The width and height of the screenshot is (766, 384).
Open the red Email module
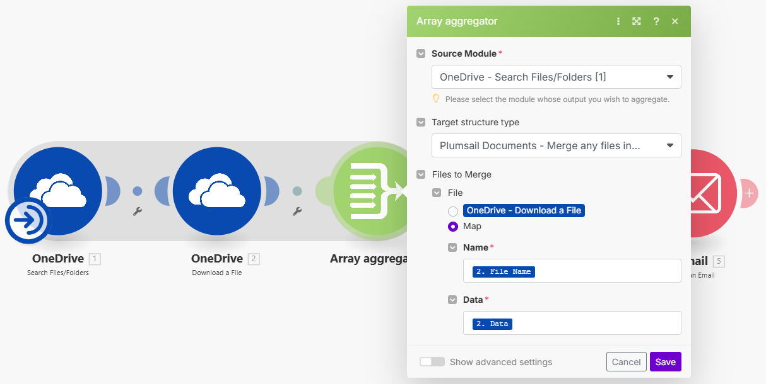(x=713, y=193)
